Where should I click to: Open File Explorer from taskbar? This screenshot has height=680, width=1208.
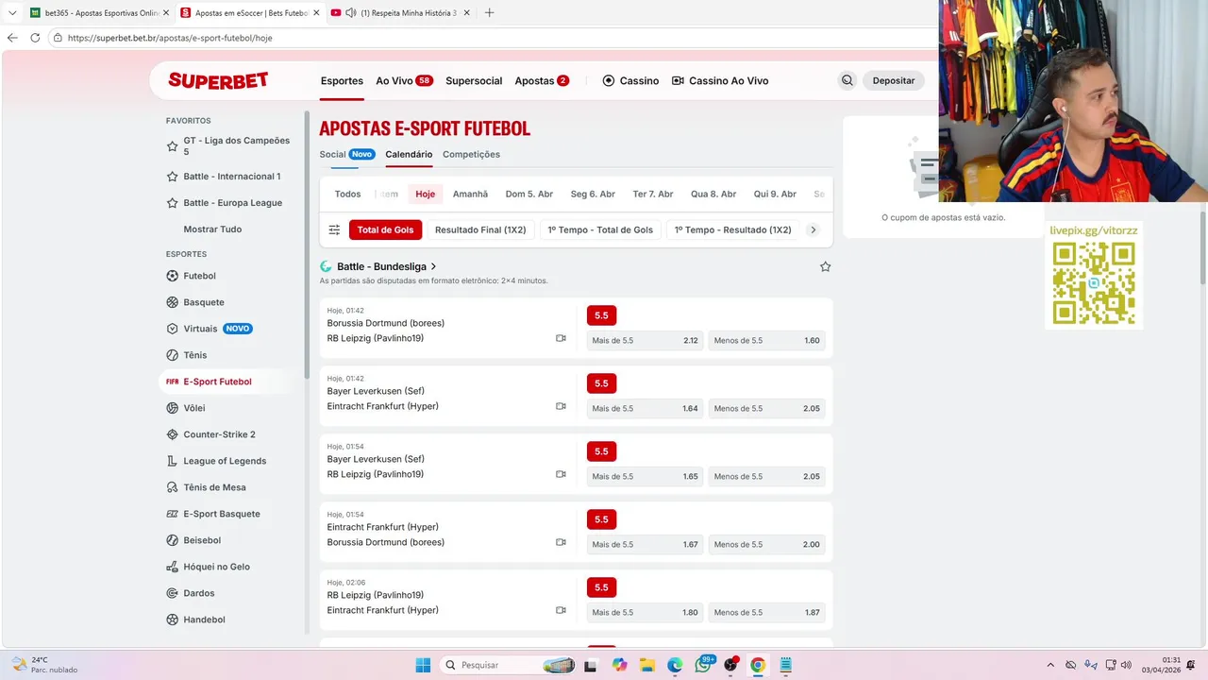click(x=647, y=665)
